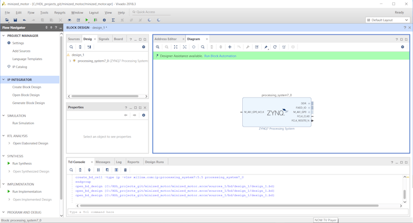Collapse the PROJECT MANAGER section
The width and height of the screenshot is (413, 223).
[3, 36]
